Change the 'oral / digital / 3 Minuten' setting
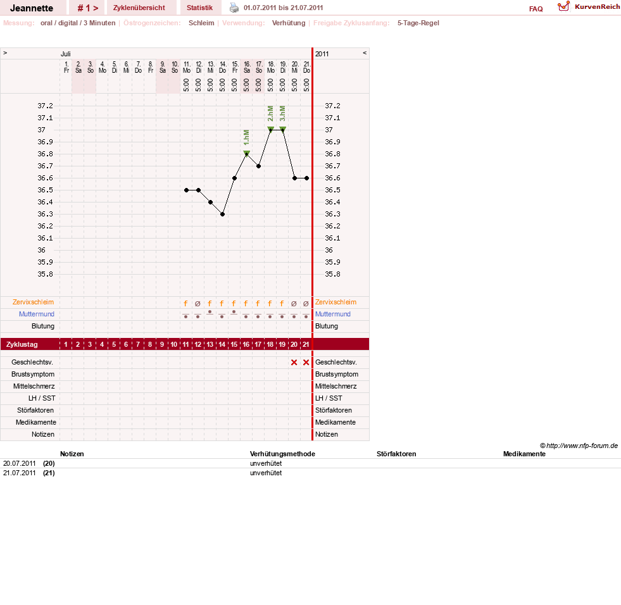This screenshot has height=605, width=621. pyautogui.click(x=78, y=23)
